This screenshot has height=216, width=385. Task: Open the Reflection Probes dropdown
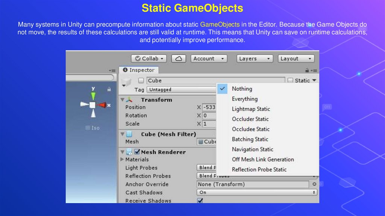click(x=257, y=176)
